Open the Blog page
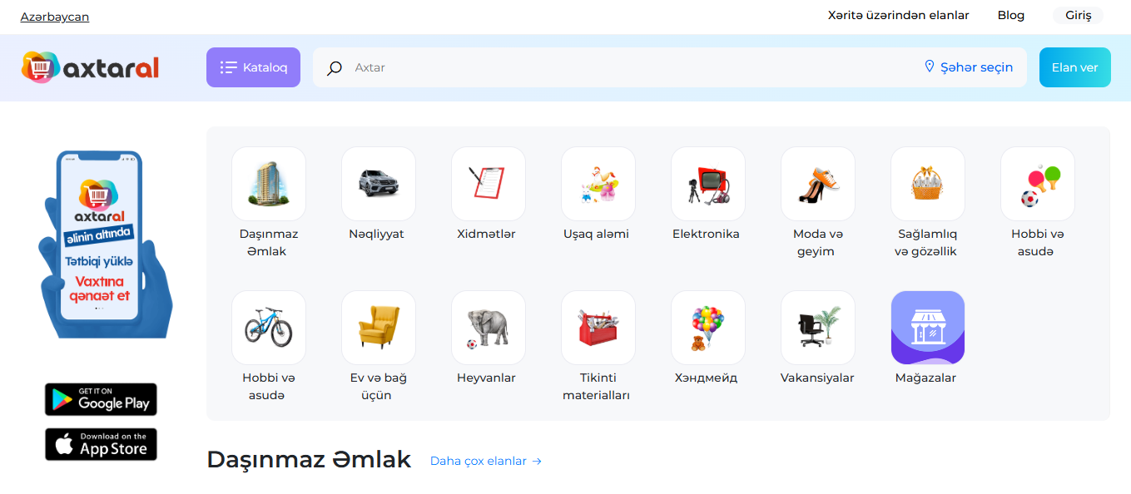Viewport: 1131px width, 494px height. (x=1010, y=15)
